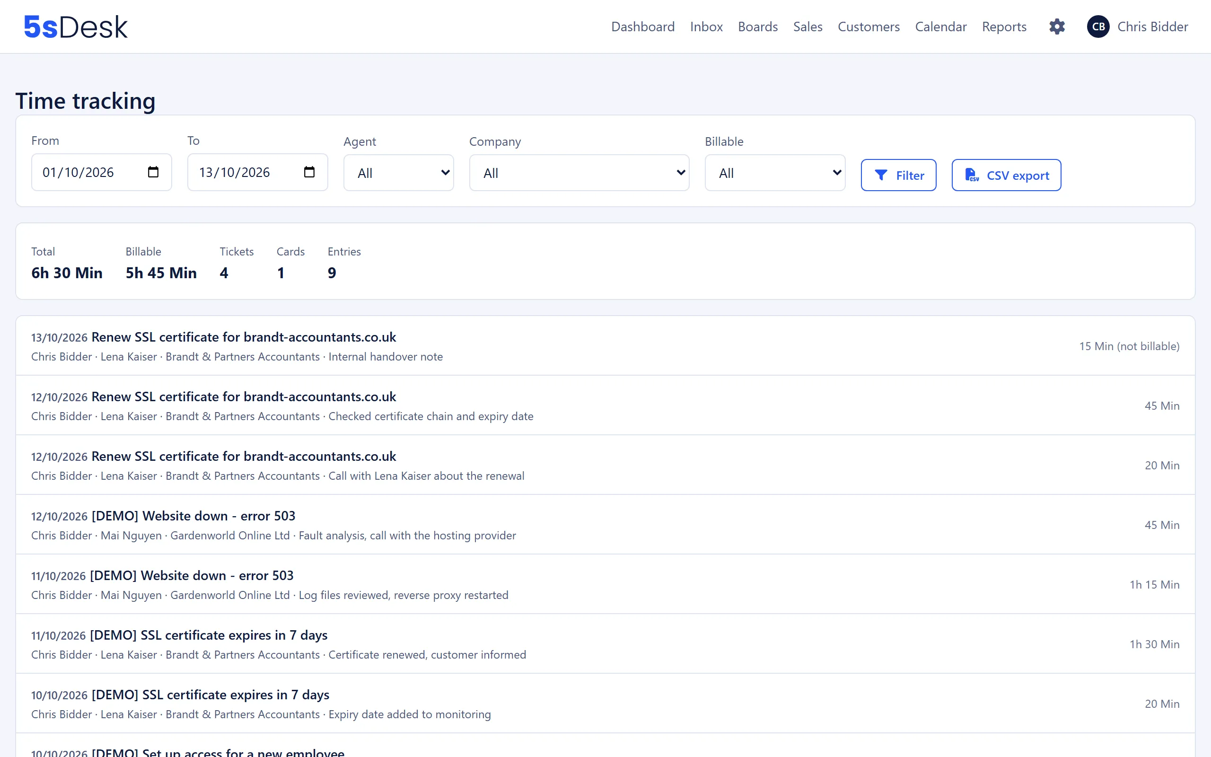This screenshot has height=757, width=1211.
Task: Open the To date calendar picker icon
Action: click(x=309, y=172)
